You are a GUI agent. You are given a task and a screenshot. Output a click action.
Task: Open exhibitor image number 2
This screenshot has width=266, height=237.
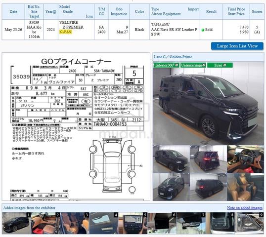click(x=45, y=223)
